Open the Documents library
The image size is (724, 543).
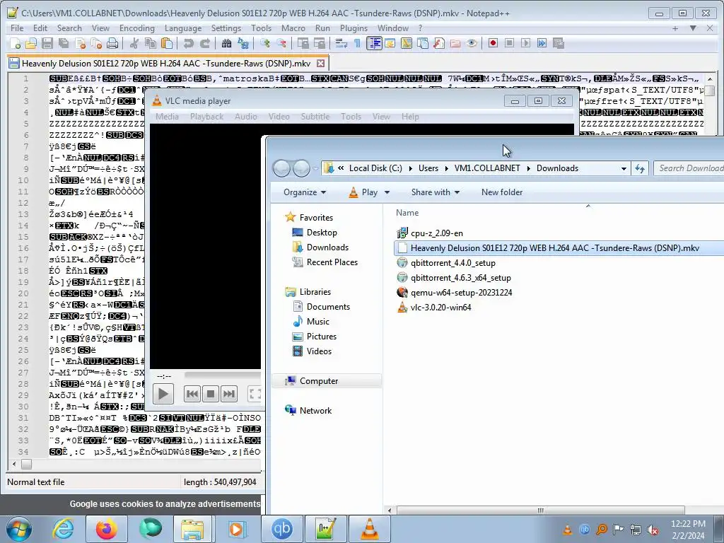(x=328, y=307)
